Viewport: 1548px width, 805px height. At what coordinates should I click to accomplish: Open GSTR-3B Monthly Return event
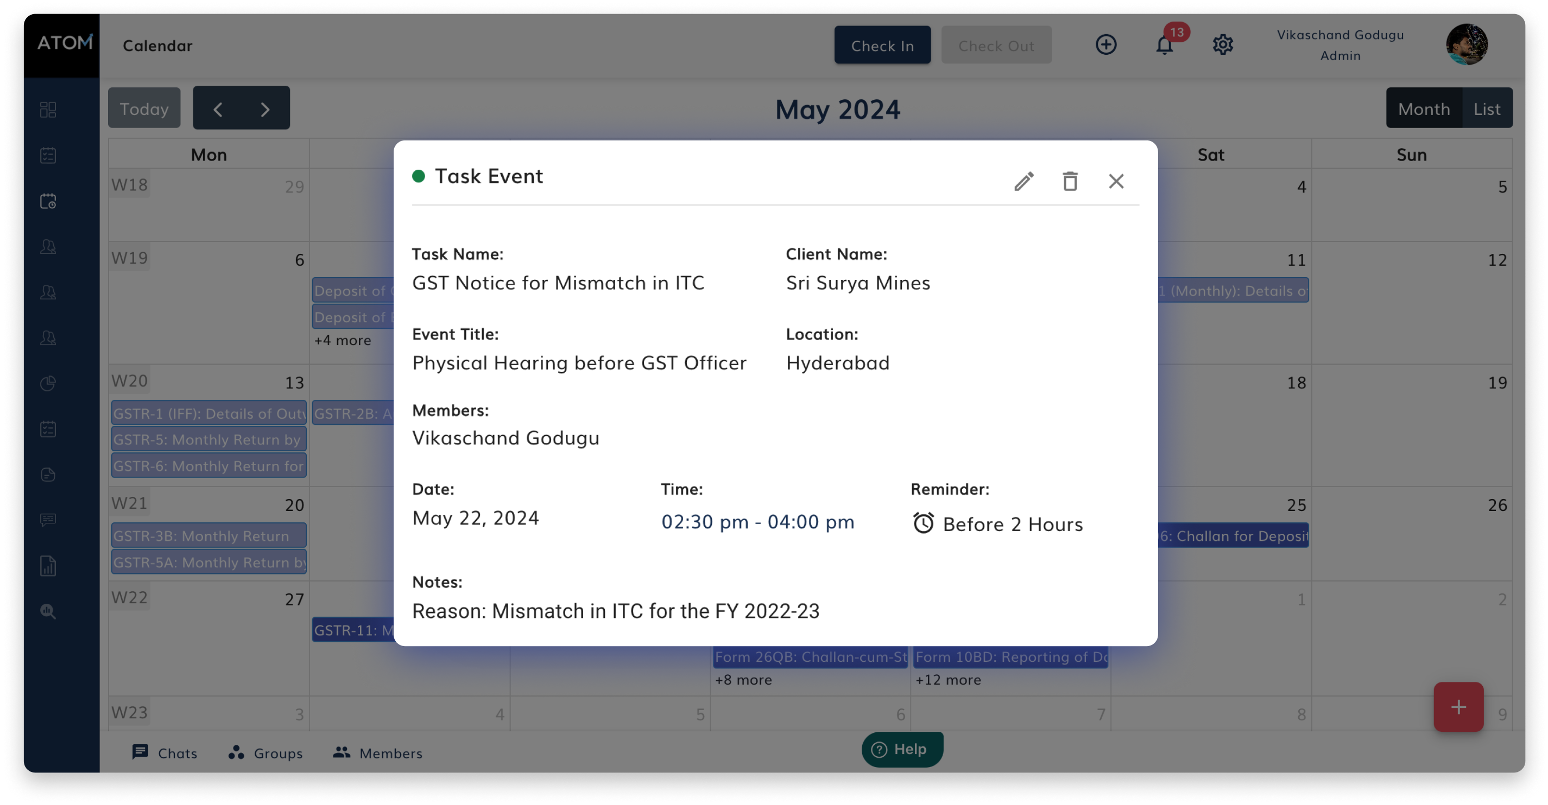click(x=208, y=536)
